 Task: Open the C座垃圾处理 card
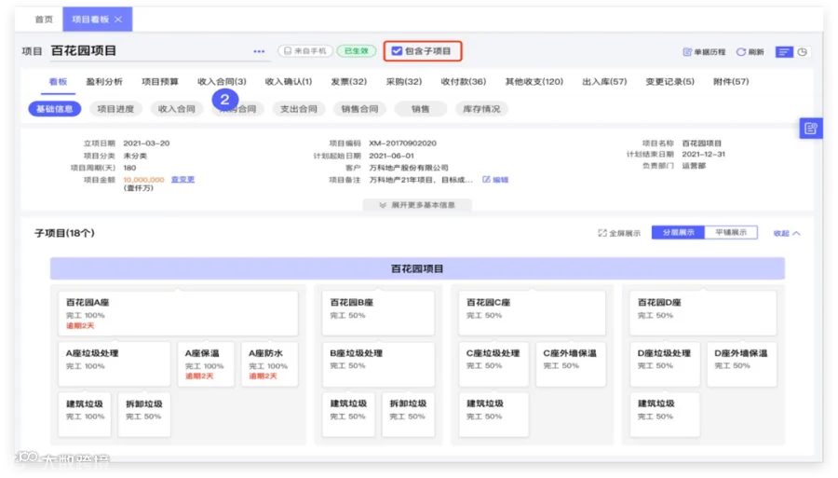[493, 364]
